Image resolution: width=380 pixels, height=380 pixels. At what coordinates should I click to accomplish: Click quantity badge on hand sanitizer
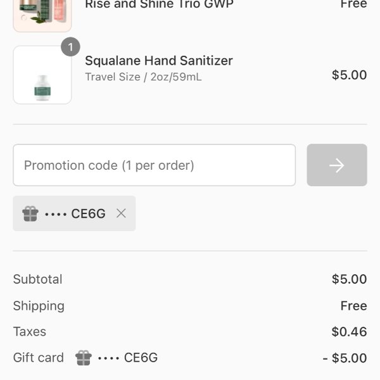pos(70,47)
